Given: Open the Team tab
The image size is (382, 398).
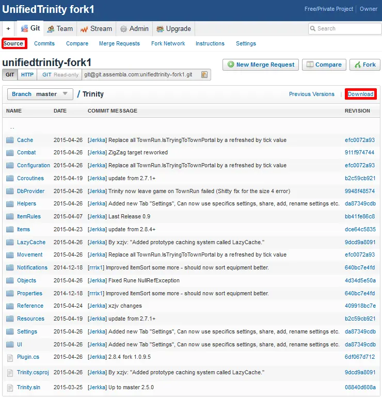Looking at the screenshot, I should click(60, 29).
